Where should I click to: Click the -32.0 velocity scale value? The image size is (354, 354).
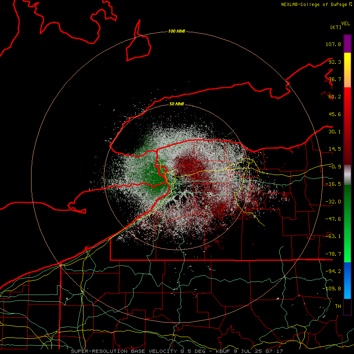click(333, 202)
